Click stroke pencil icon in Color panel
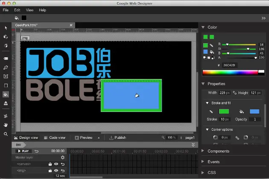The height and width of the screenshot is (179, 269). 211,45
